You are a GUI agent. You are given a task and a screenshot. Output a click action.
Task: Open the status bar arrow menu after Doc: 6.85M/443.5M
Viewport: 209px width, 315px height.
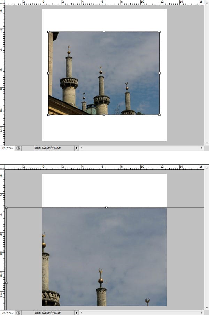coord(77,148)
